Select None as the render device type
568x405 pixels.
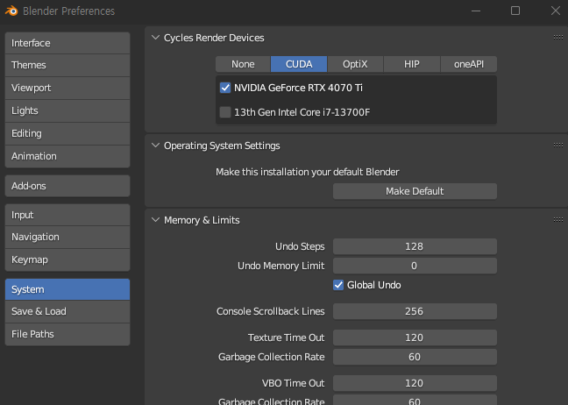(x=243, y=64)
